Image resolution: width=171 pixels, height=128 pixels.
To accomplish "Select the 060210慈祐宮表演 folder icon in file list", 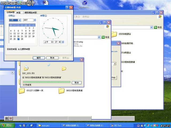I will click(x=61, y=91).
